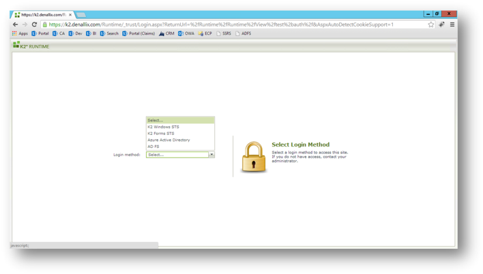This screenshot has width=483, height=274.
Task: Reload the page with the refresh icon
Action: click(x=34, y=25)
